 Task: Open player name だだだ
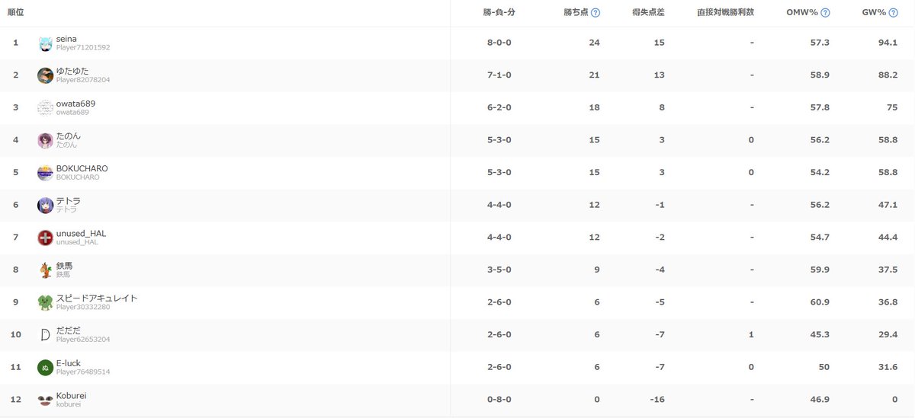coord(69,330)
